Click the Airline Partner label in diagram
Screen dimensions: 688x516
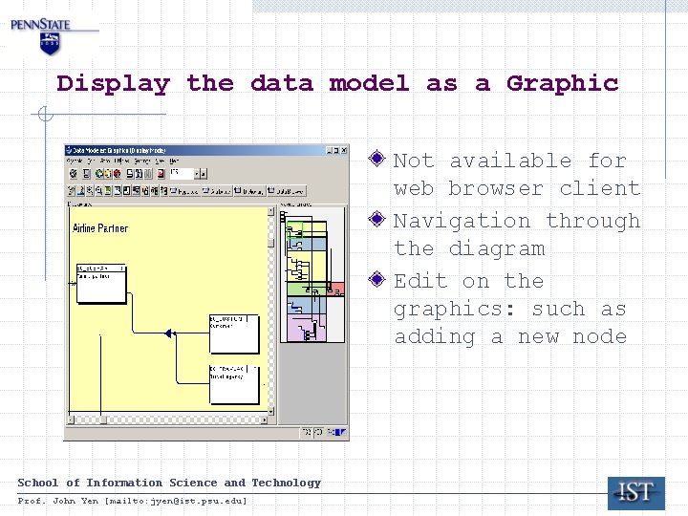click(100, 228)
